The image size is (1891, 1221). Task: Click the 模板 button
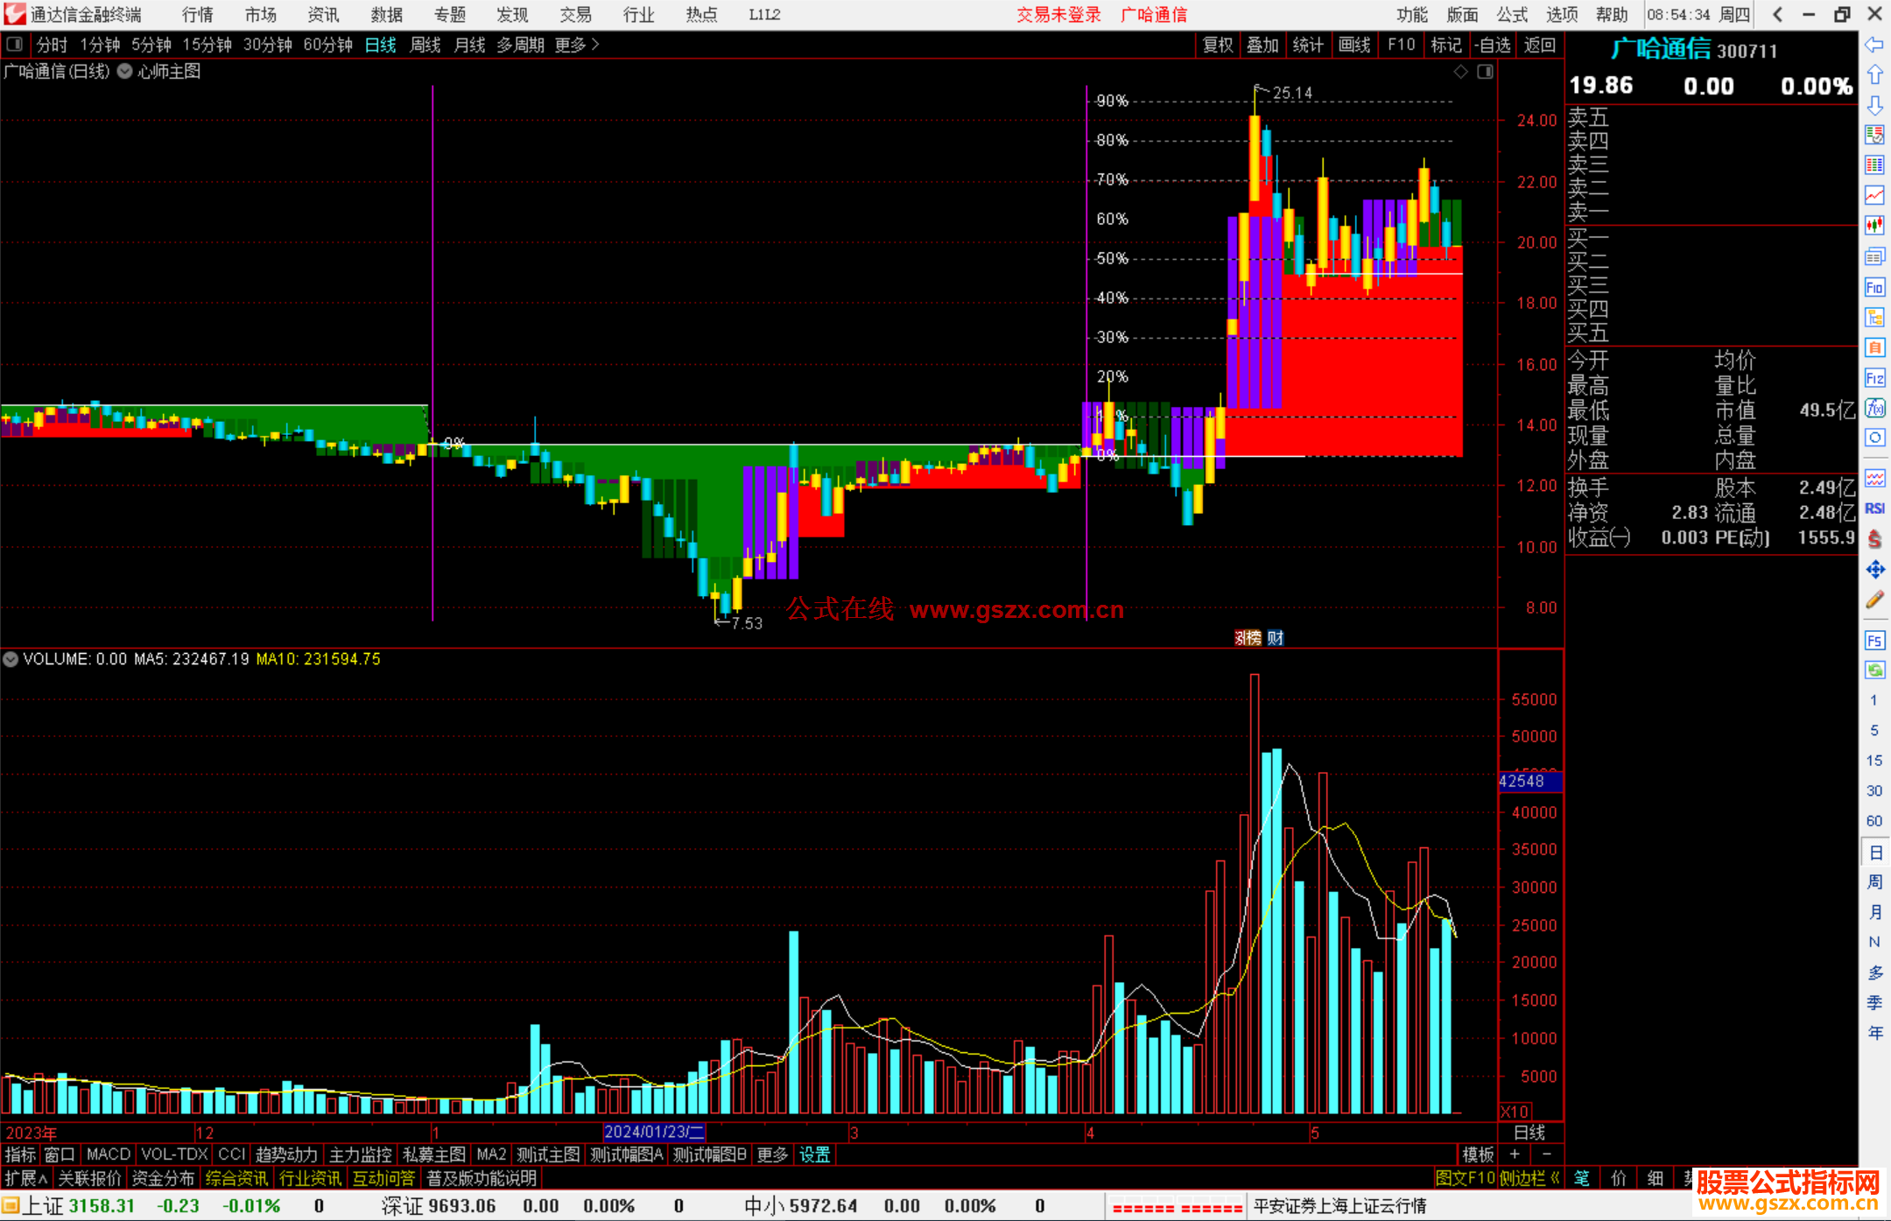click(1478, 1154)
